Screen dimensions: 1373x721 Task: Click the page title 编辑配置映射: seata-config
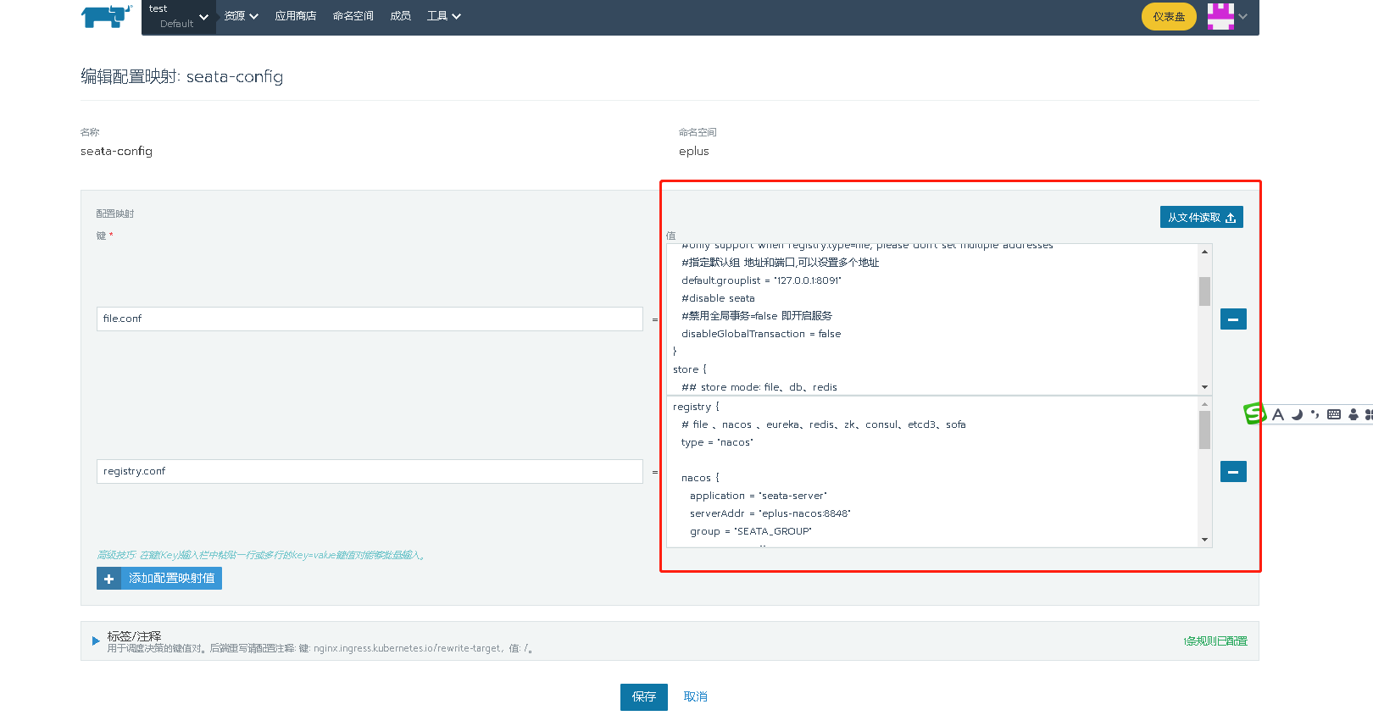pyautogui.click(x=182, y=77)
